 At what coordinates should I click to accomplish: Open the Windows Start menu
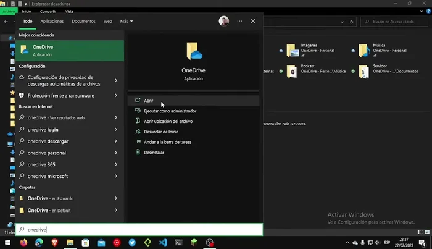pyautogui.click(x=7, y=242)
